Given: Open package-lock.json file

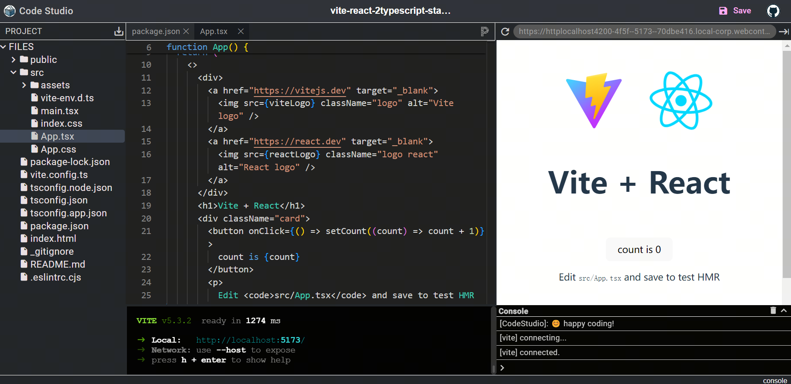Looking at the screenshot, I should pyautogui.click(x=70, y=162).
